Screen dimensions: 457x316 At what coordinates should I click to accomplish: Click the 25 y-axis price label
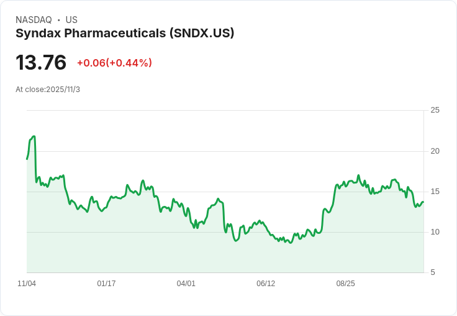(x=435, y=110)
